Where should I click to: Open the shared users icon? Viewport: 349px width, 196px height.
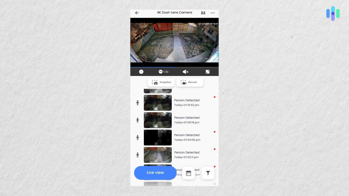(203, 13)
